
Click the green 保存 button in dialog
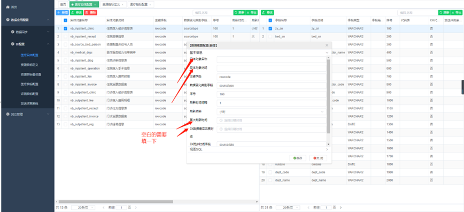(298, 158)
